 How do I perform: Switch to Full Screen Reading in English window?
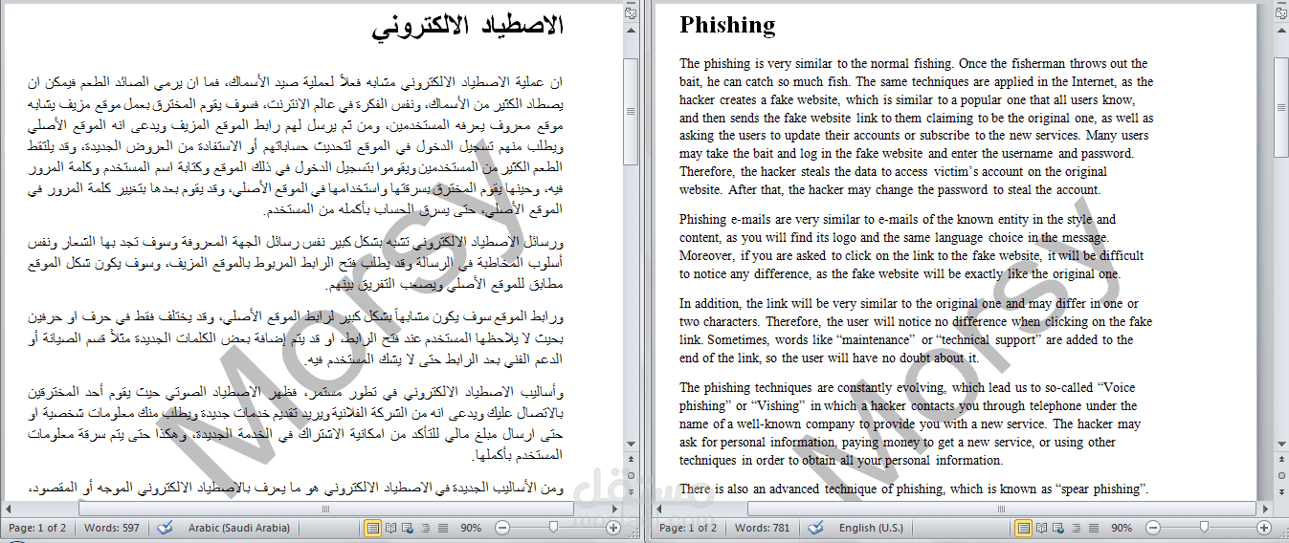1041,528
